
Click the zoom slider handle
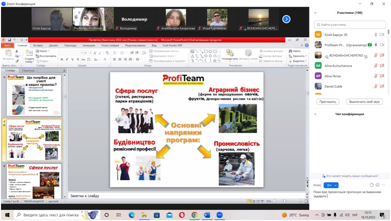click(284, 201)
